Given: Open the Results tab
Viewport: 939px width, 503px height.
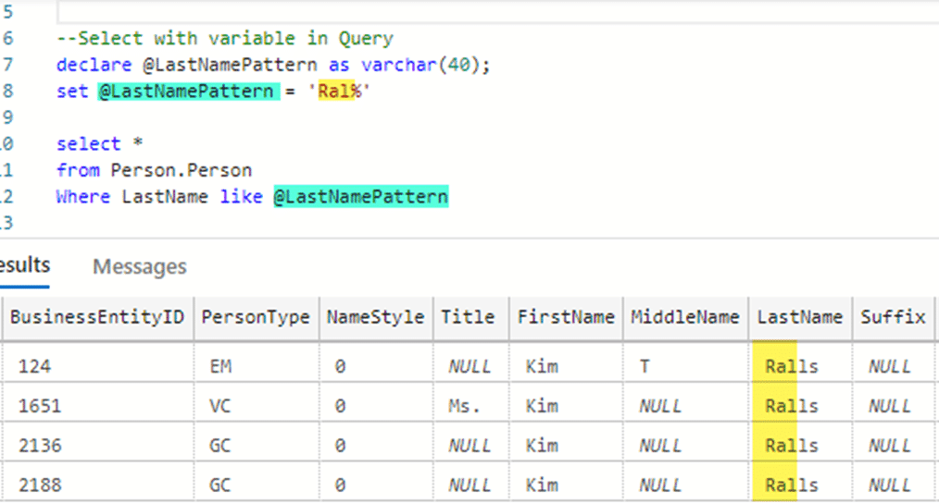Looking at the screenshot, I should (x=25, y=266).
